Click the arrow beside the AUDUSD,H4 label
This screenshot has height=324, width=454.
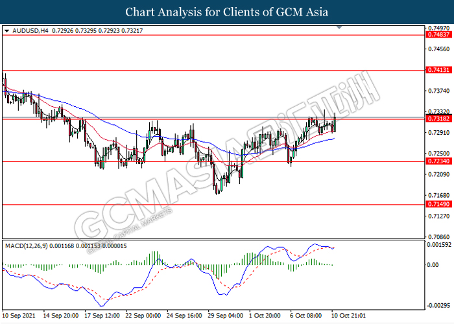(x=6, y=30)
